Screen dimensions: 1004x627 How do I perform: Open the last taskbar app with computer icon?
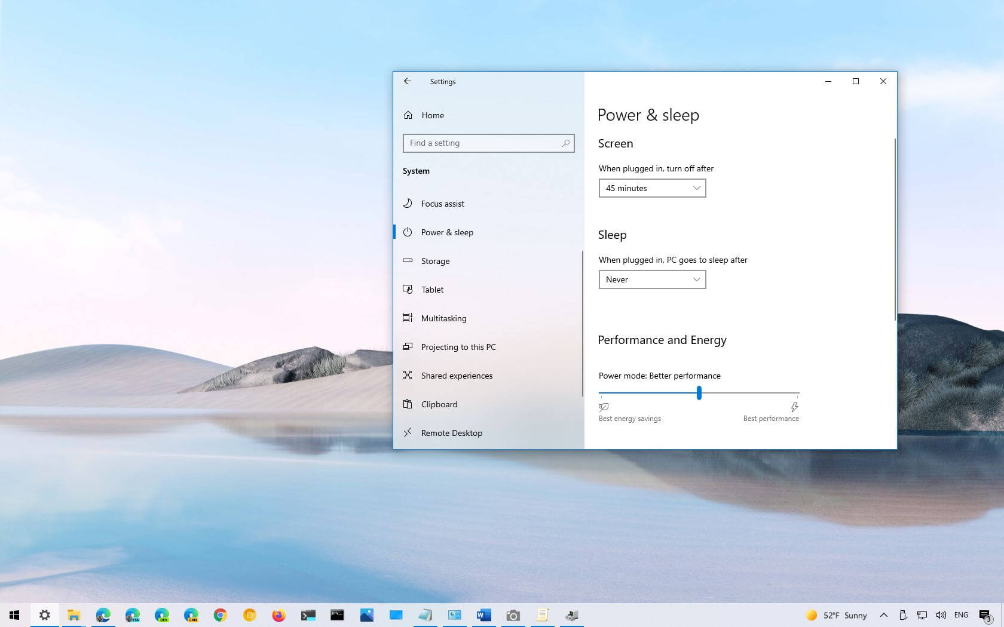[571, 615]
